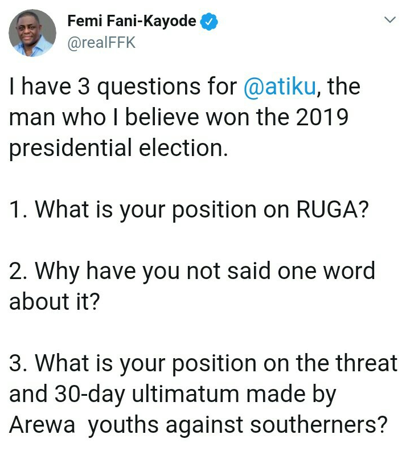This screenshot has width=406, height=459.
Task: Open the tweet options chevron menu
Action: [390, 21]
